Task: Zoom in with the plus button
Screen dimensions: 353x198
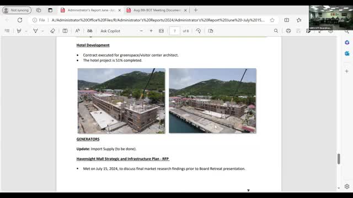Action: click(151, 31)
